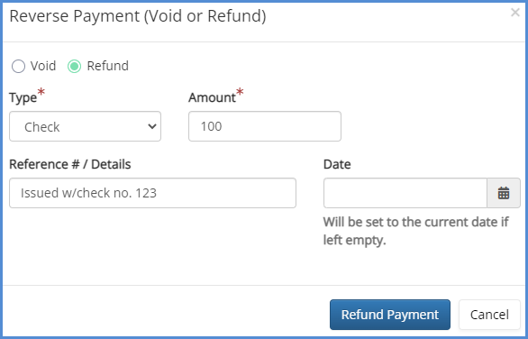Viewport: 528px width, 339px height.
Task: Click the Date field label
Action: (x=337, y=164)
